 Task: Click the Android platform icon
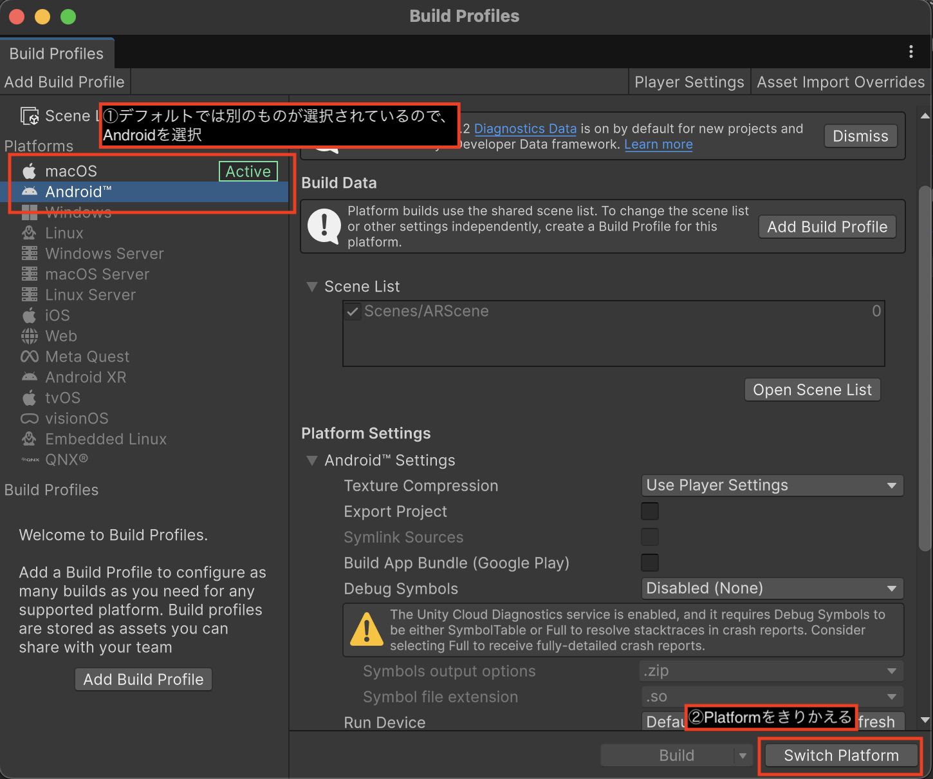(x=30, y=192)
